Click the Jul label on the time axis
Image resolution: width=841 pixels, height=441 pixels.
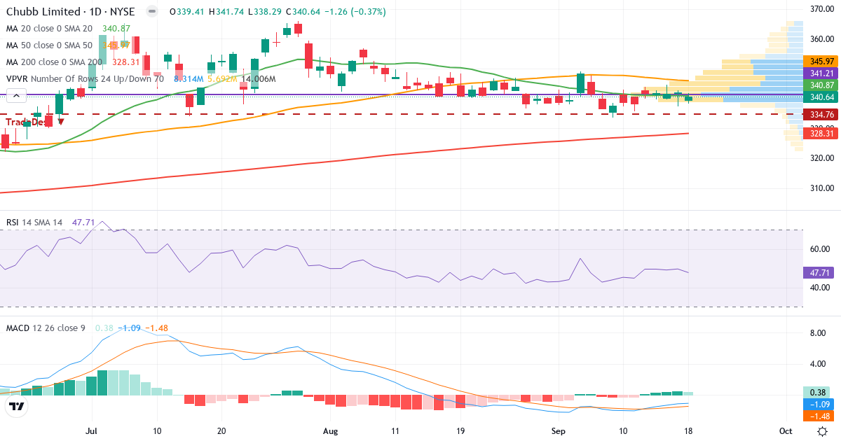click(93, 430)
